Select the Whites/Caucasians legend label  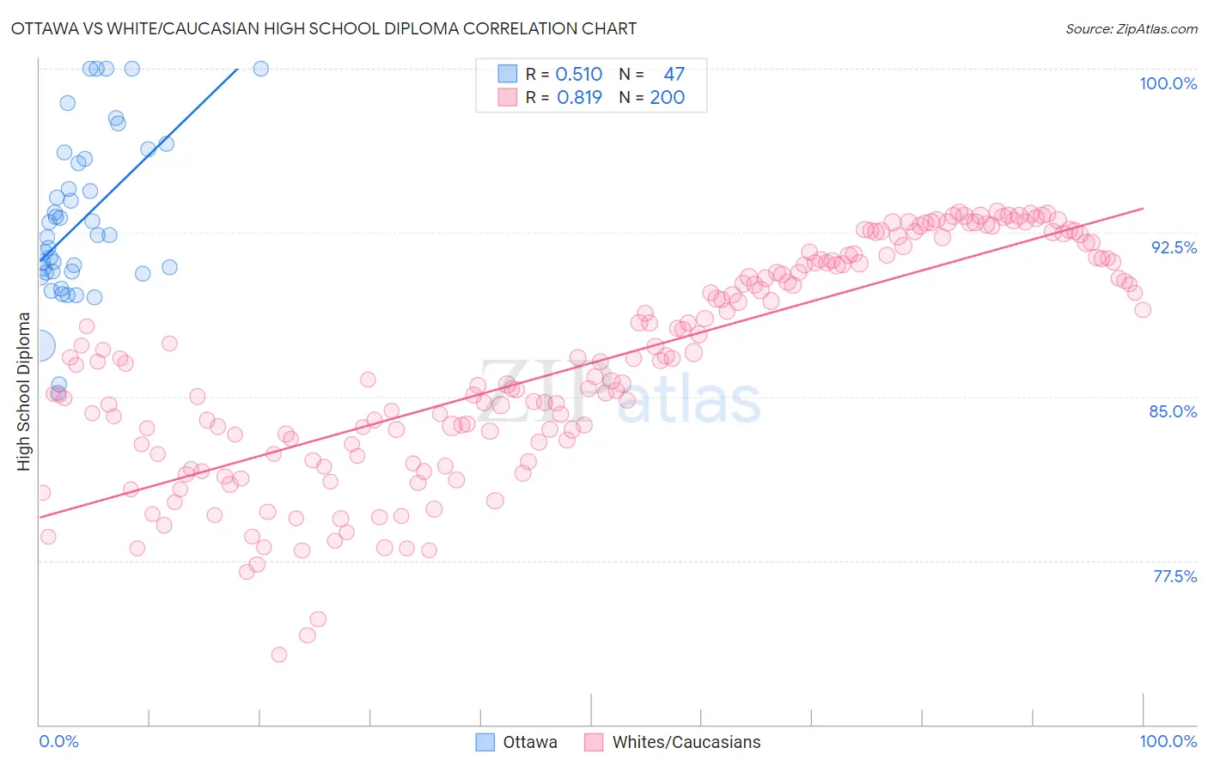[x=686, y=742]
